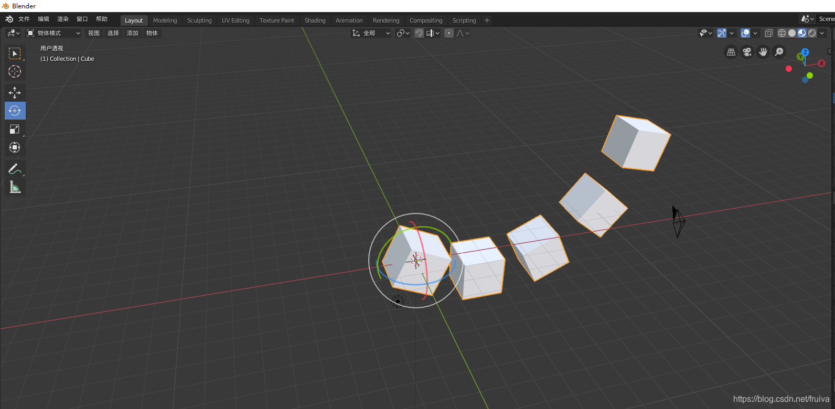Open viewport visibility and selectability dropdown

pos(706,33)
